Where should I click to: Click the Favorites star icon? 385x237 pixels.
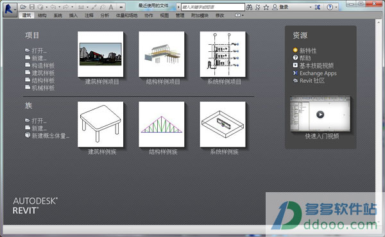(x=266, y=7)
